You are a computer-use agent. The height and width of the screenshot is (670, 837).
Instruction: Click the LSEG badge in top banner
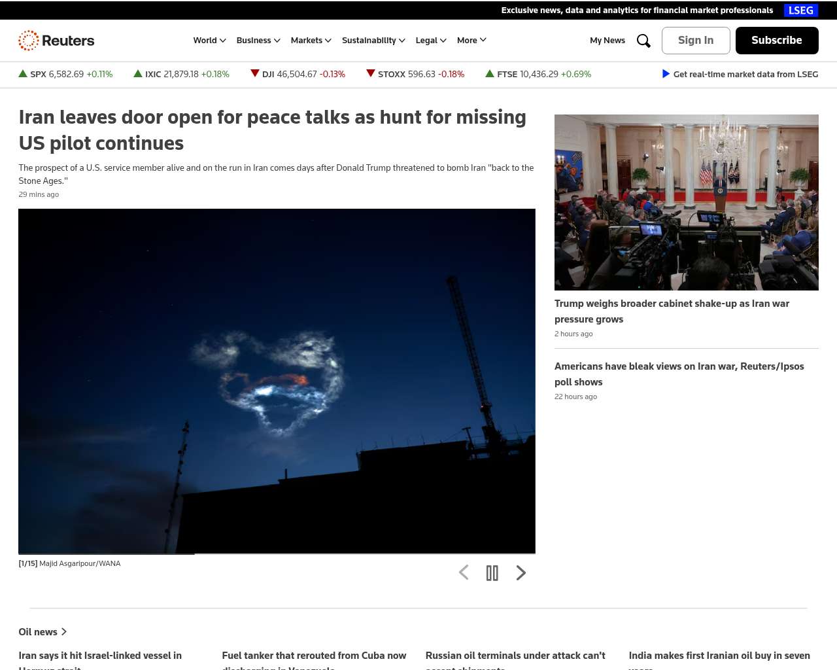pyautogui.click(x=800, y=10)
